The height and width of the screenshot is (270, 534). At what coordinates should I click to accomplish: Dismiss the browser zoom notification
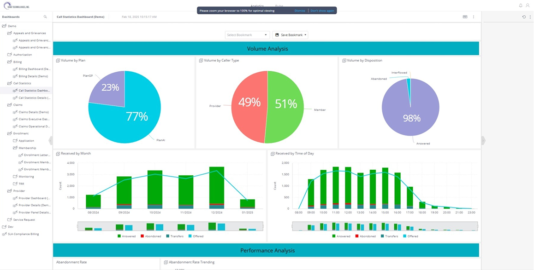tap(300, 11)
